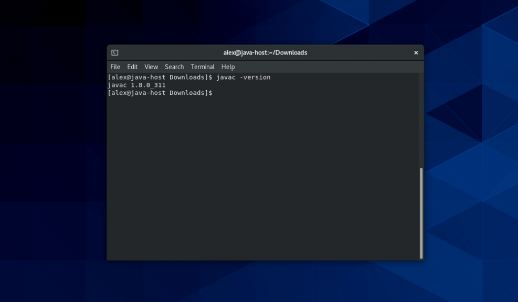
Task: Open the Terminal menu
Action: tap(202, 67)
